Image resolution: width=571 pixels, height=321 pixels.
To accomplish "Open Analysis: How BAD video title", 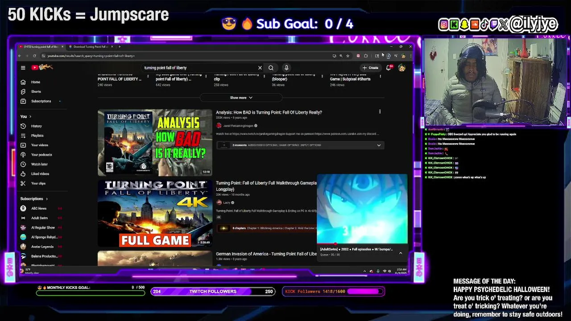I will pos(269,112).
